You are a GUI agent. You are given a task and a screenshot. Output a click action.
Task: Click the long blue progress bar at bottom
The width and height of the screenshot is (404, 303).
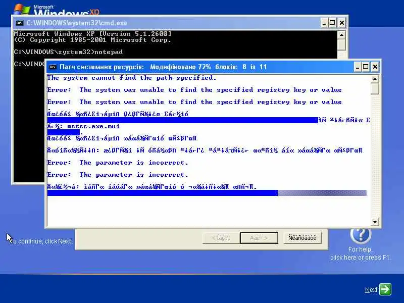207,193
